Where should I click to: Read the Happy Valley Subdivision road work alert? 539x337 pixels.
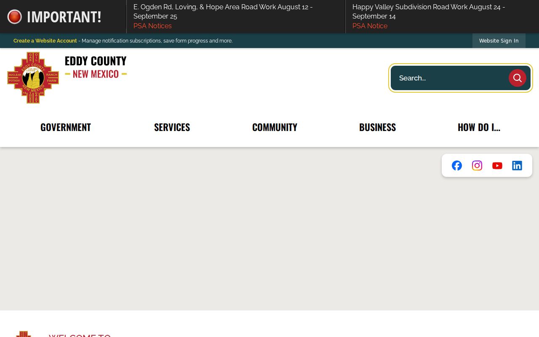[429, 12]
